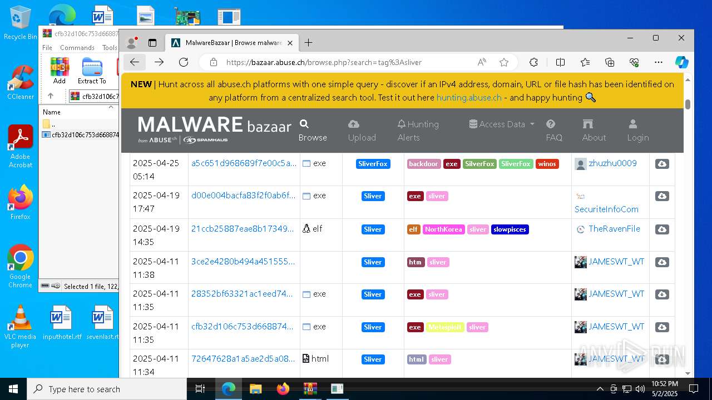Open hash link 72647628a1a5ae2d5a08
Screen dimensions: 712x400
244,359
